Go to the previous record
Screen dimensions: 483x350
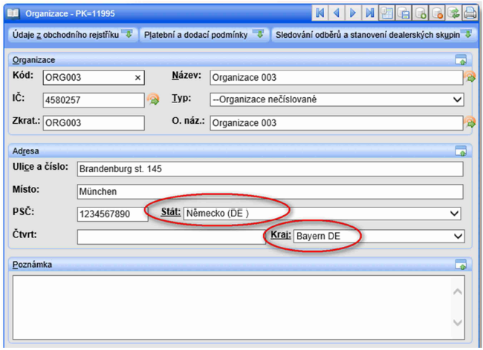(x=337, y=13)
